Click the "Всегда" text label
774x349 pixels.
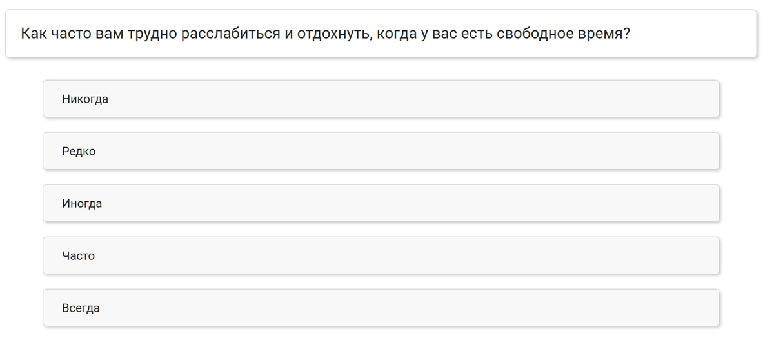coord(81,308)
